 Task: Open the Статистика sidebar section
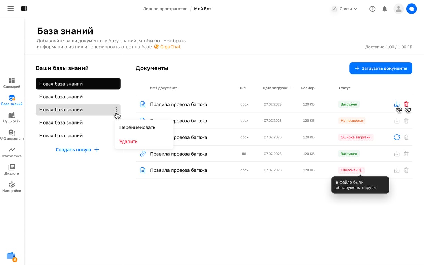click(12, 153)
